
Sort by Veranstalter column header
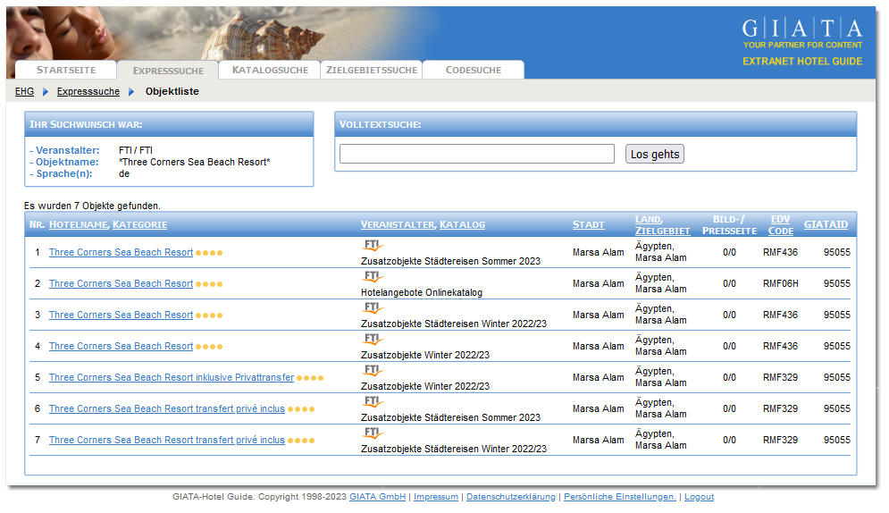(398, 224)
